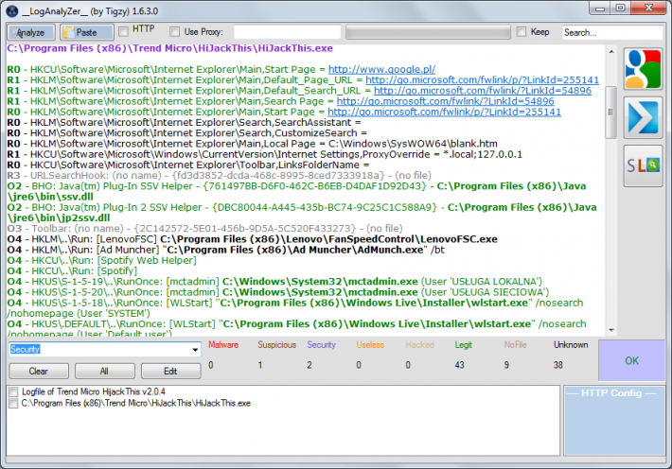The image size is (672, 469).
Task: Check the HiJackThis.exe path box in lower list
Action: [x=13, y=403]
